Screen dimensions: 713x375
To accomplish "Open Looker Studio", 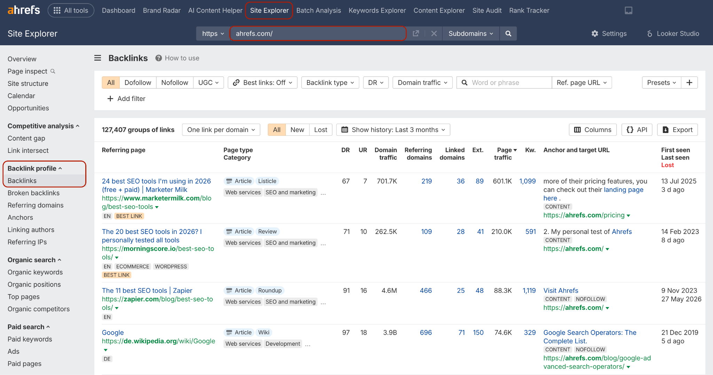I will tap(673, 33).
